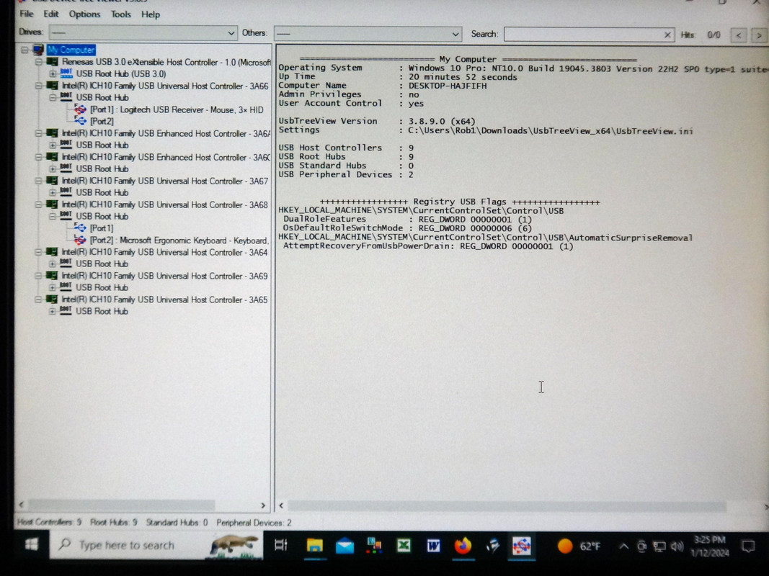The height and width of the screenshot is (576, 769).
Task: Collapse Intel ICH10 Universal Host Controller 3A66
Action: coord(38,86)
